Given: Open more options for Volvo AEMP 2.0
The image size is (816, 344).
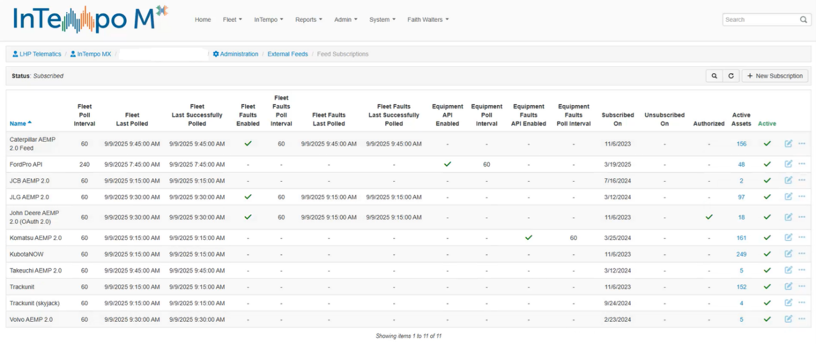Looking at the screenshot, I should pos(802,319).
